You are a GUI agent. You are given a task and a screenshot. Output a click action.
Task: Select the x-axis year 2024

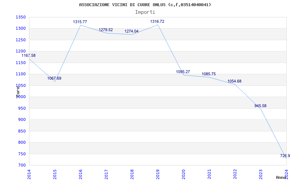click(286, 174)
